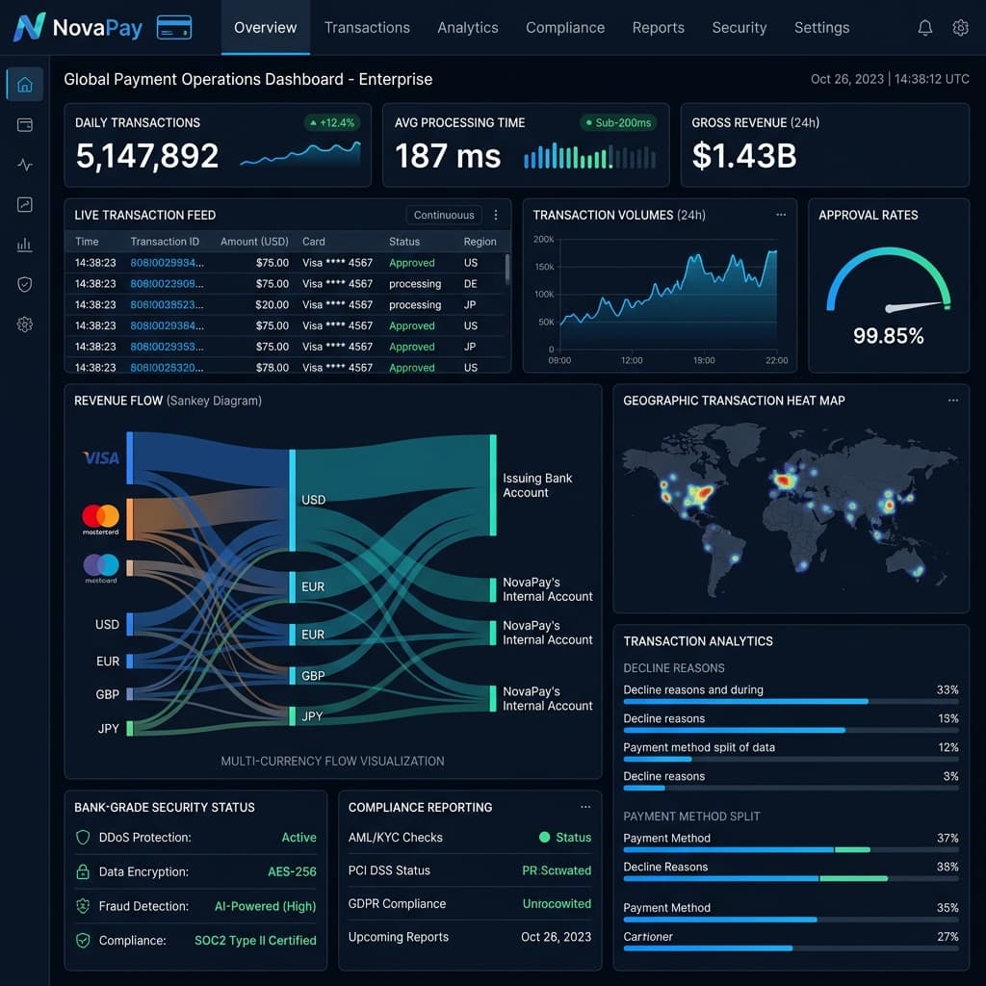Click the daily transactions sparkline chart

point(300,154)
